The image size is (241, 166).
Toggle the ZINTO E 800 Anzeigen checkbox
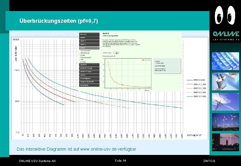156,63
